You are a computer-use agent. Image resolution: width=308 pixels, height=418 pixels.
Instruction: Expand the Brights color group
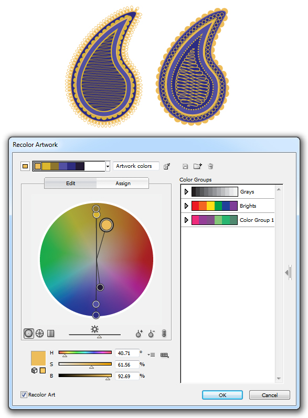(x=186, y=206)
